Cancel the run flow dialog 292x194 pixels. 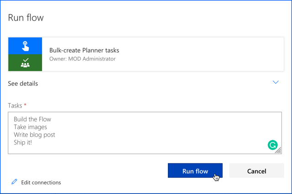tap(256, 171)
